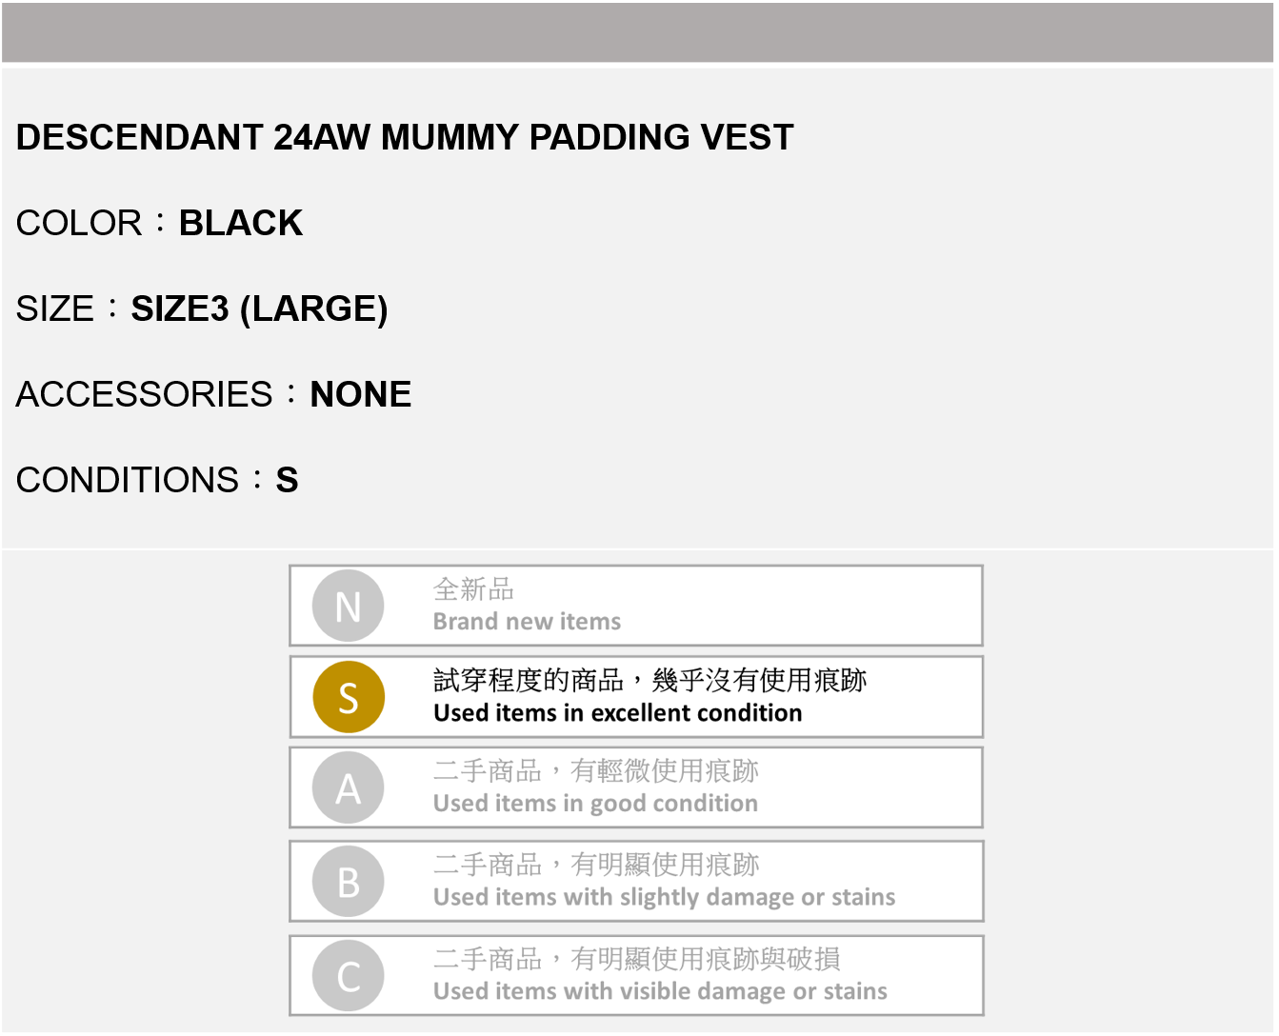Click the Chinese text 試穿程度的商品
Viewport: 1279px width, 1036px height.
tap(528, 680)
